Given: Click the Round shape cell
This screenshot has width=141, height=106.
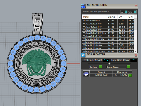Looking at the screenshot, I should coord(101,72).
